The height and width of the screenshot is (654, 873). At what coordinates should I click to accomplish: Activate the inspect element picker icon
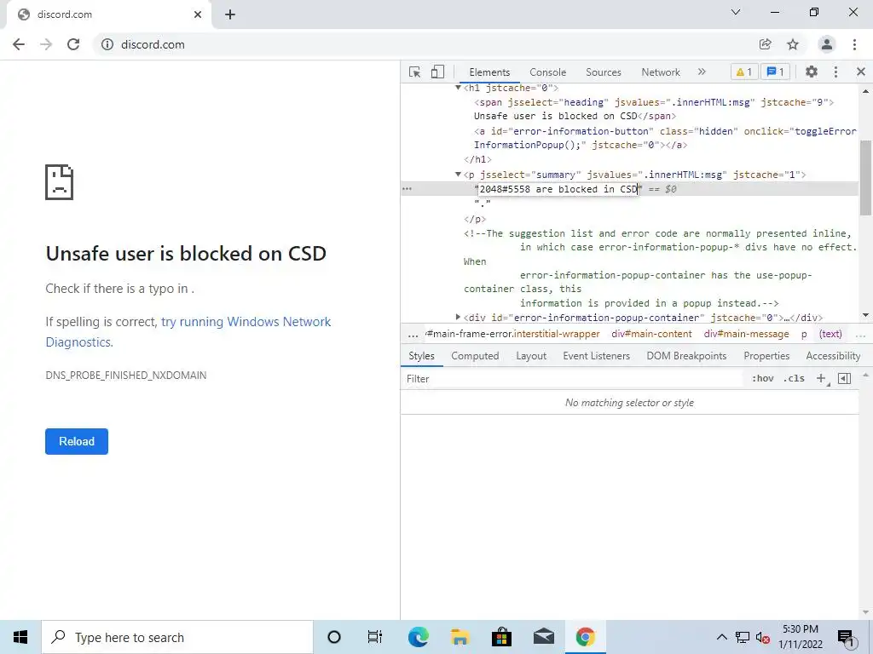coord(414,72)
